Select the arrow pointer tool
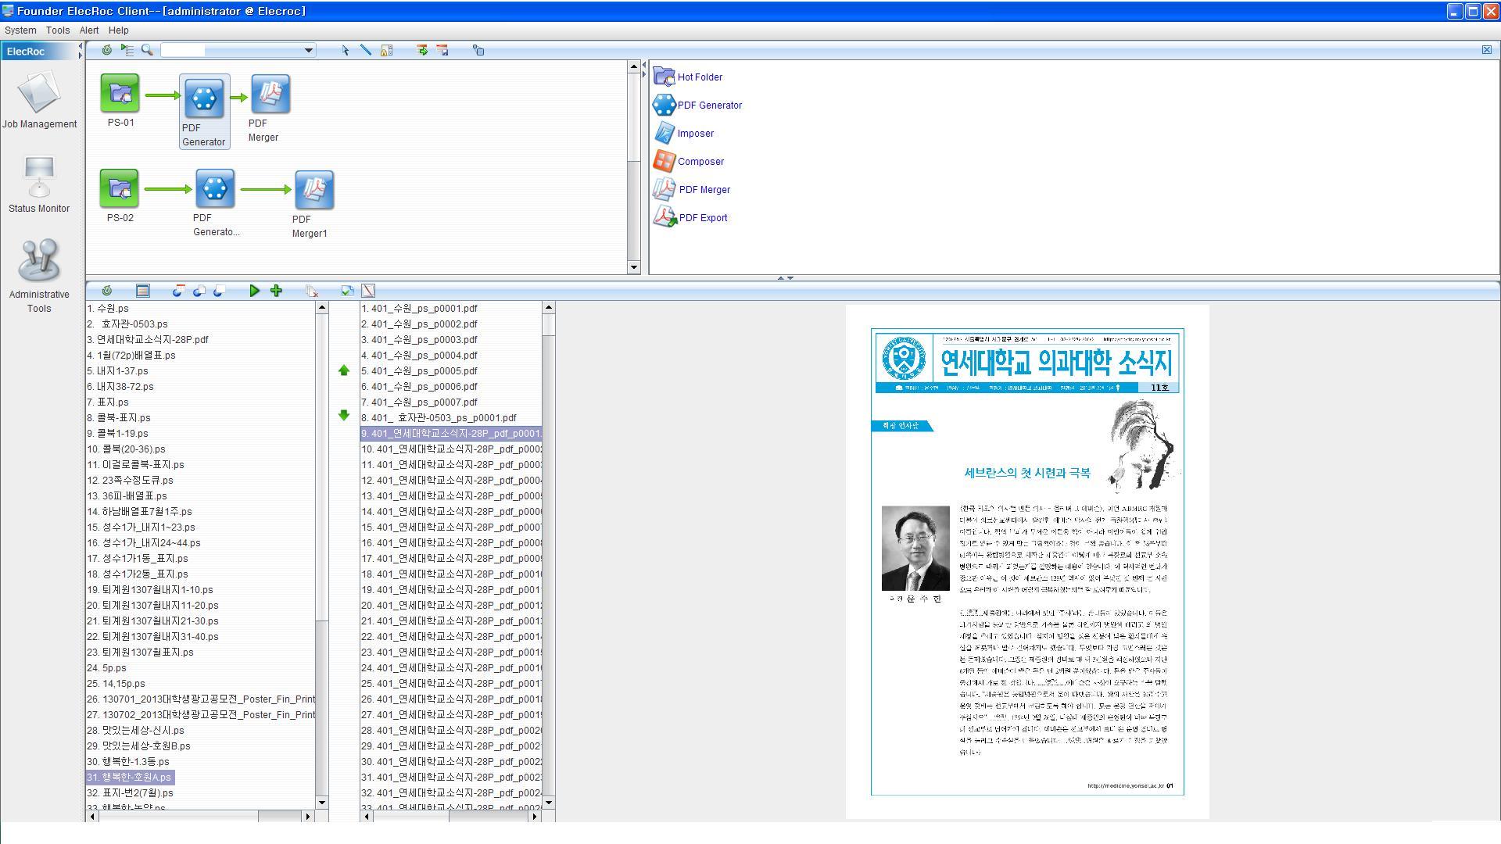 (346, 50)
